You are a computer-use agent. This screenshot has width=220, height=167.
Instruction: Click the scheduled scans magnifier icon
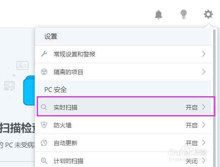point(44,161)
